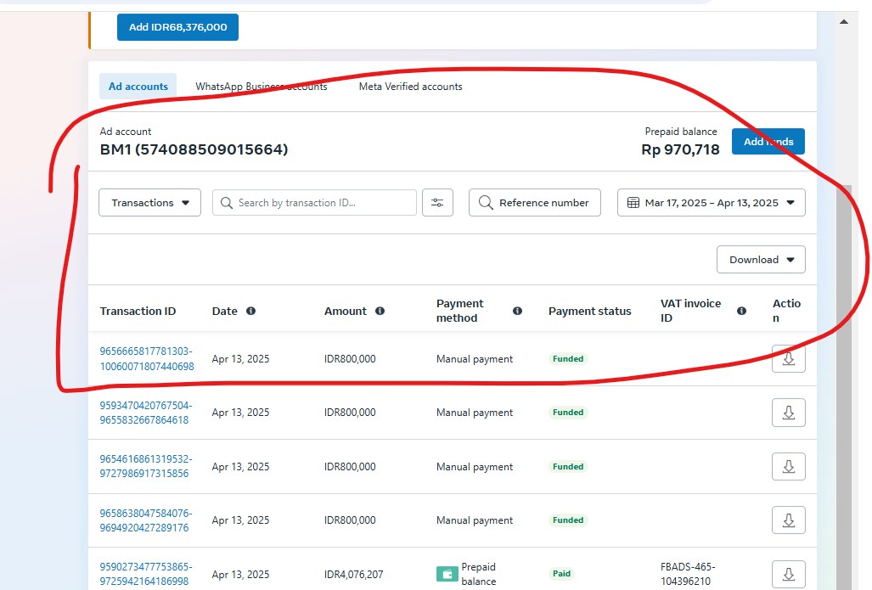Download receipt for transaction ending 9655832667864618
This screenshot has width=872, height=590.
point(788,413)
